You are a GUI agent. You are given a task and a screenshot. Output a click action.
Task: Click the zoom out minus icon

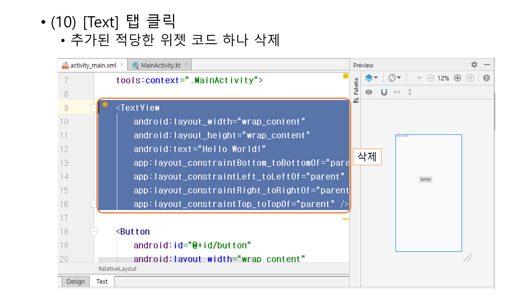tap(431, 78)
